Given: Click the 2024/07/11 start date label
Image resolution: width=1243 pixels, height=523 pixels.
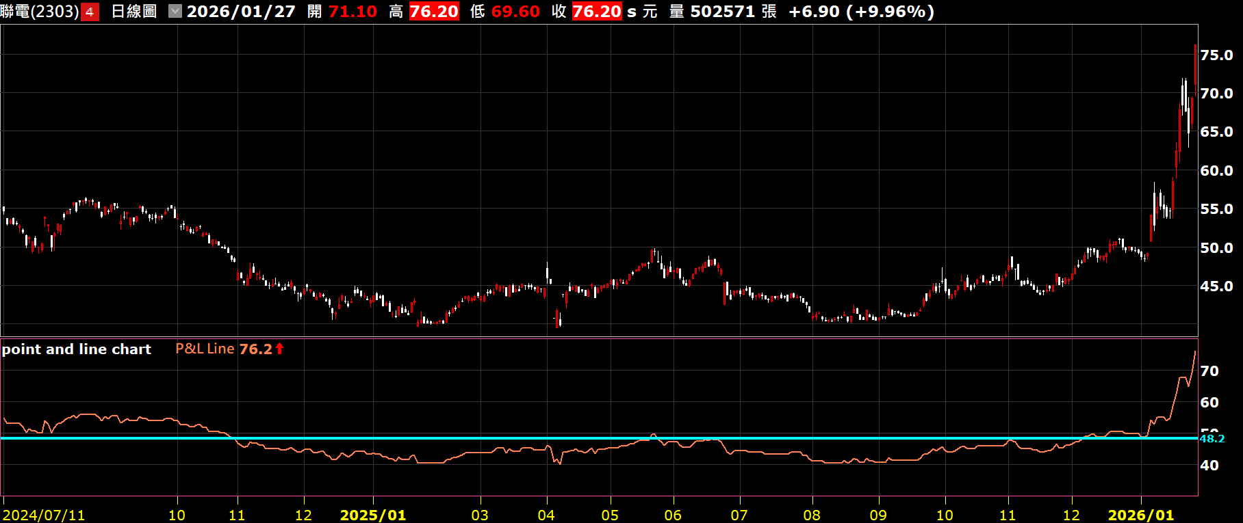Looking at the screenshot, I should point(44,515).
